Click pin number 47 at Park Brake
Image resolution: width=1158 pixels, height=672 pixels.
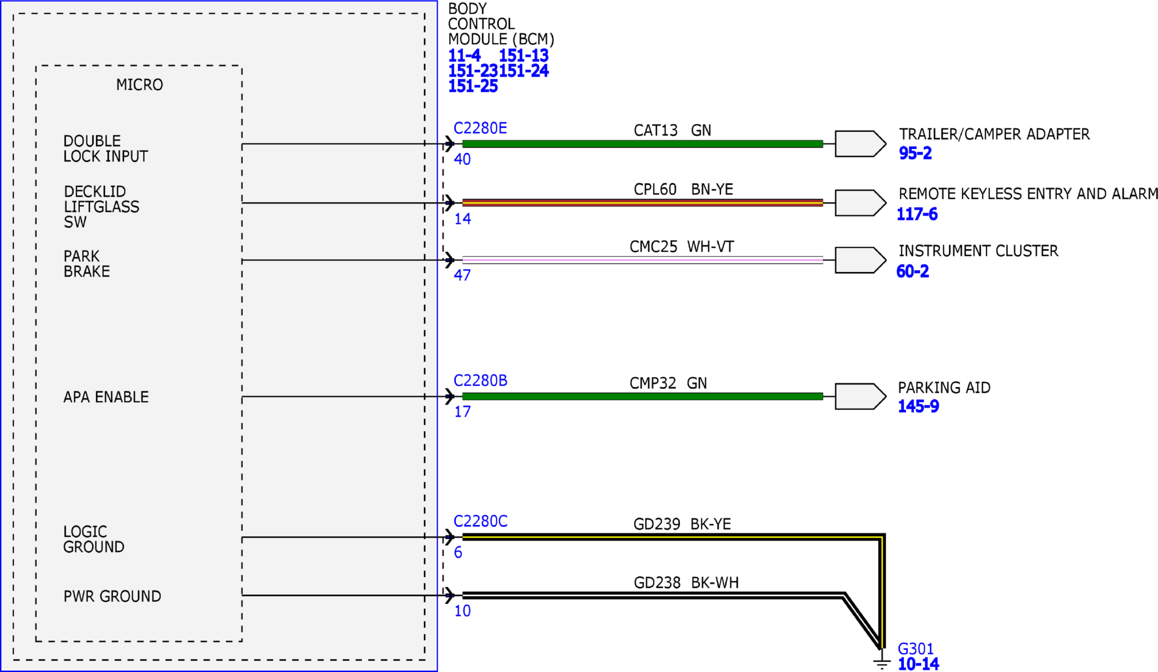click(462, 275)
